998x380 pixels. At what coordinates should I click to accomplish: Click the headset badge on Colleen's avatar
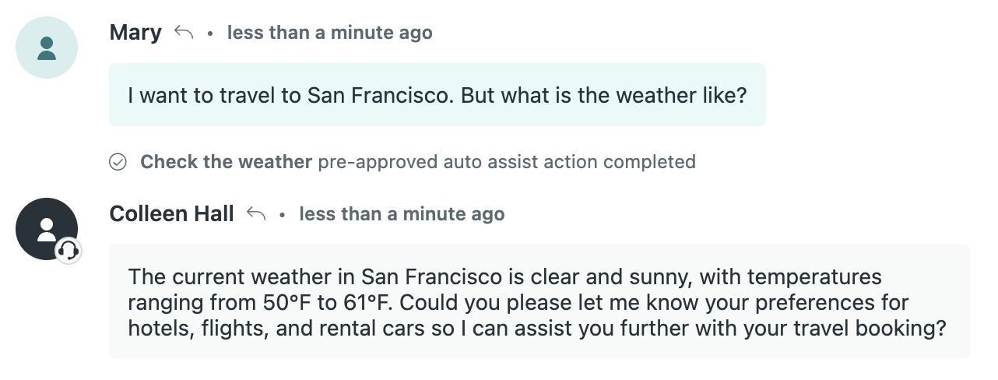69,250
